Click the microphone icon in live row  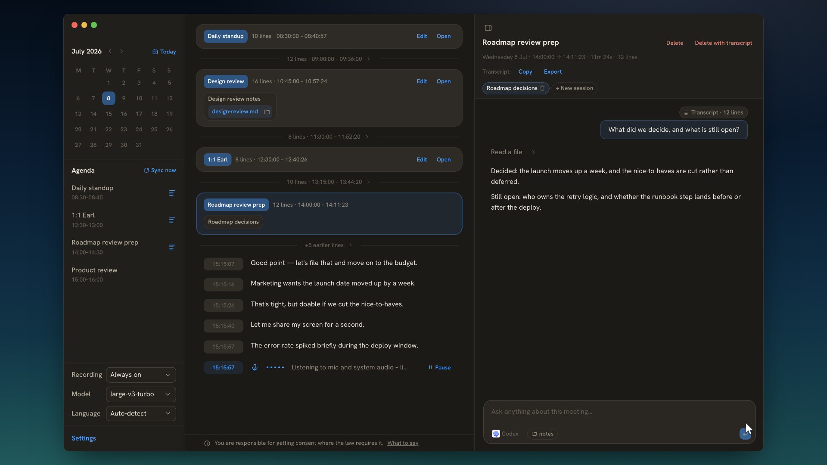[255, 367]
